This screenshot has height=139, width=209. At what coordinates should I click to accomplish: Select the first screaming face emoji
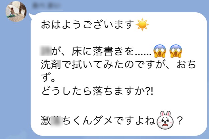(x=160, y=51)
